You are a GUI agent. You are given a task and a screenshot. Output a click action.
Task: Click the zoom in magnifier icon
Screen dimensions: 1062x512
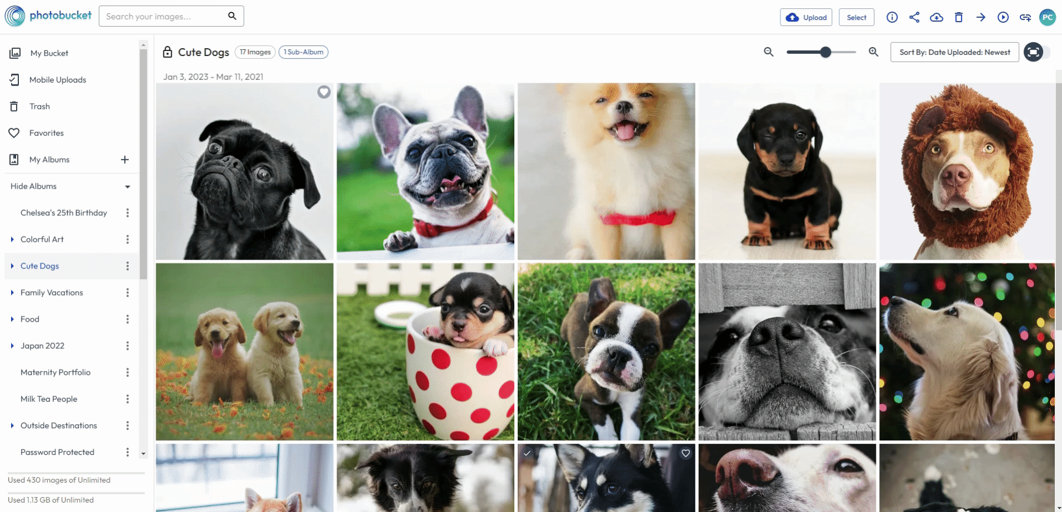[x=874, y=52]
